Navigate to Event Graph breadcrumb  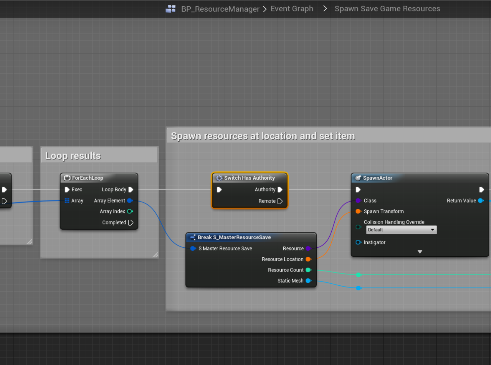[x=292, y=9]
